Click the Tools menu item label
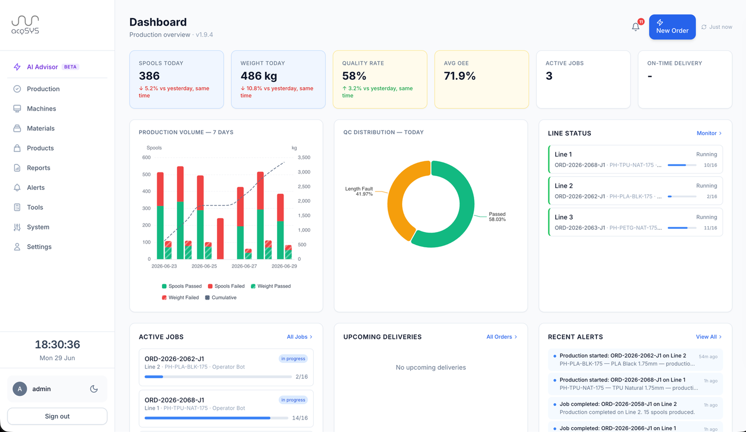This screenshot has width=746, height=432. click(x=35, y=207)
